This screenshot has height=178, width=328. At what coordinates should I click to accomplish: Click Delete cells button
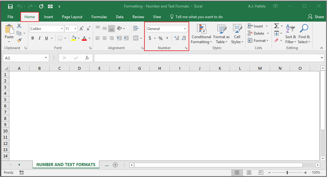258,33
